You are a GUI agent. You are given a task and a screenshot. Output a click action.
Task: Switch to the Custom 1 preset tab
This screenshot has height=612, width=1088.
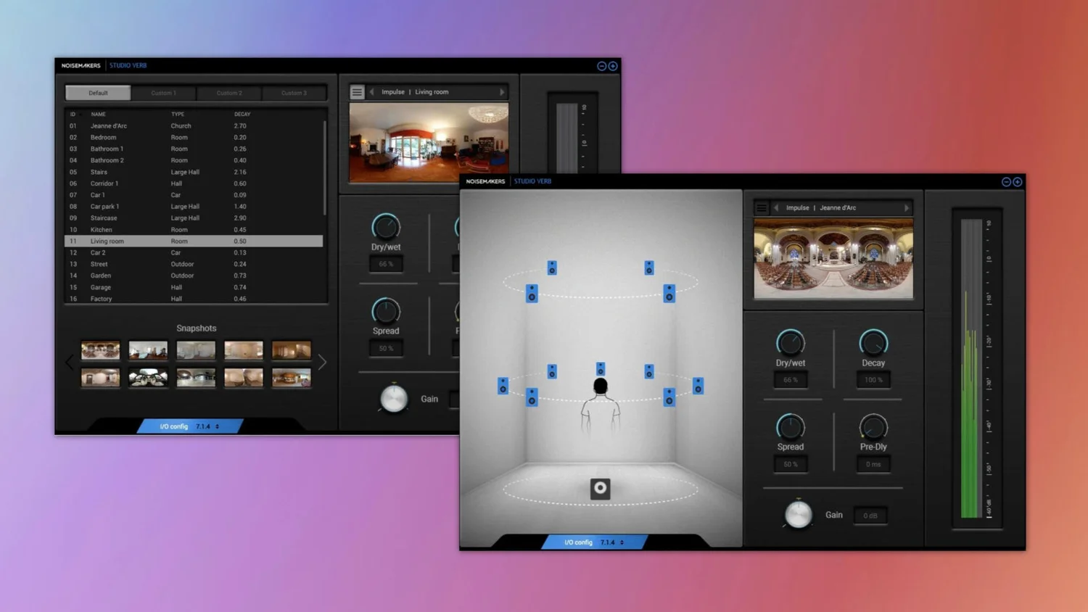tap(163, 92)
